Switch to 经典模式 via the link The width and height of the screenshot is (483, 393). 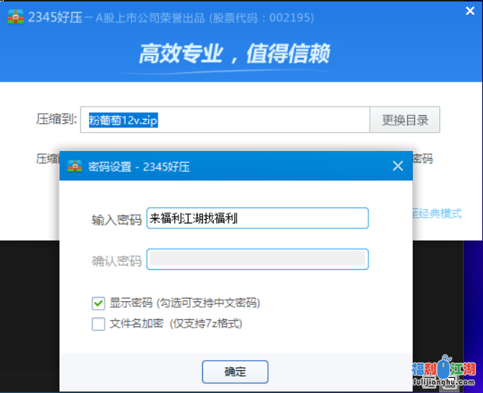[x=437, y=213]
